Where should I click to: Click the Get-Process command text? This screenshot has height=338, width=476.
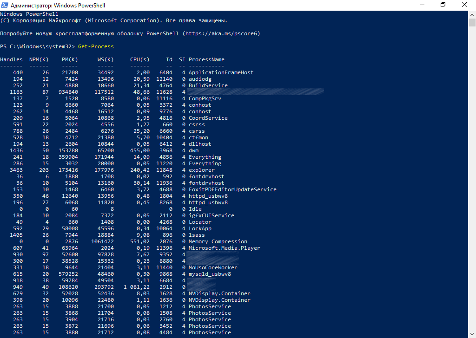pyautogui.click(x=96, y=46)
